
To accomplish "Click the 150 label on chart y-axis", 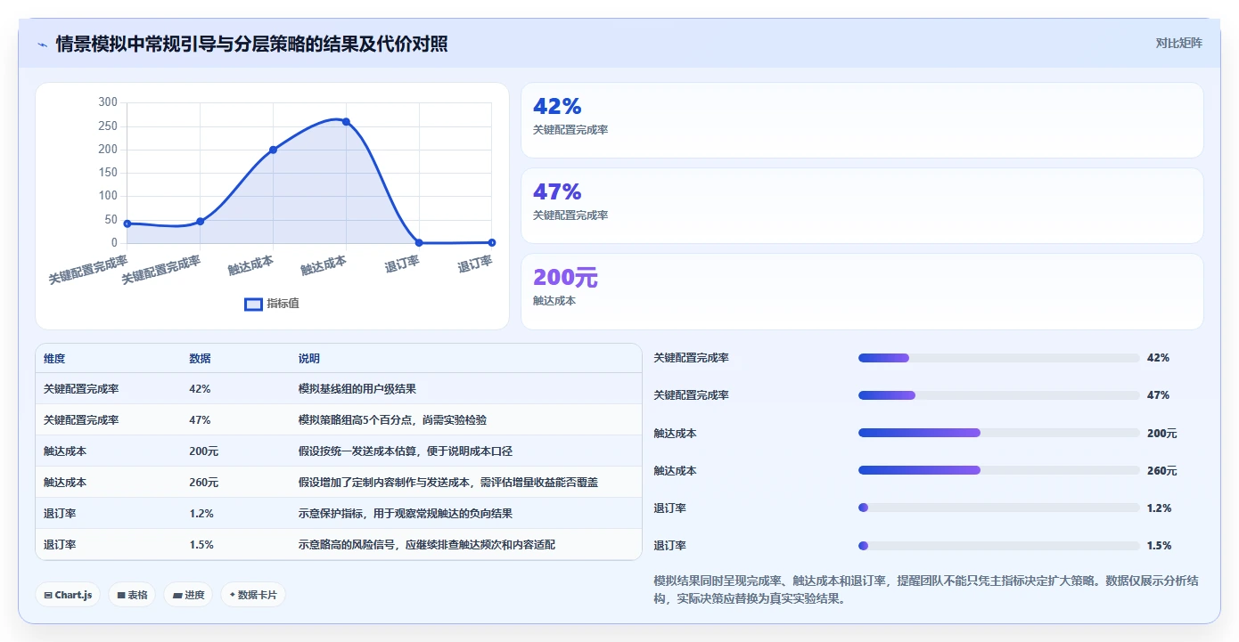I will pos(108,173).
